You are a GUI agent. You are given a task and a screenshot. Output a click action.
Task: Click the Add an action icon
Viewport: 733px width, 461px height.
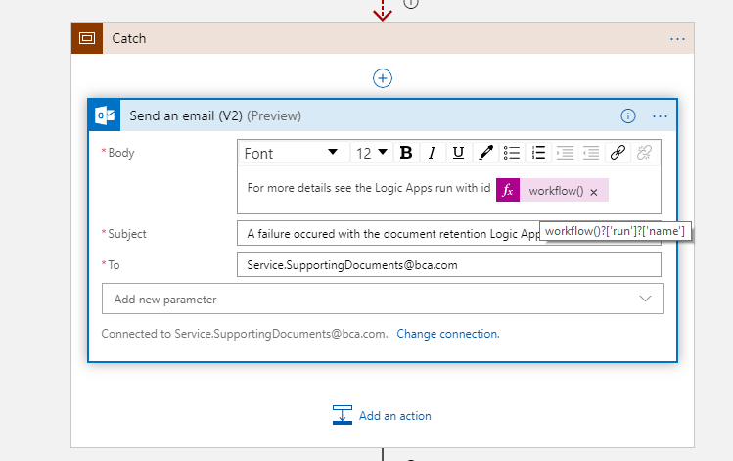[x=343, y=415]
